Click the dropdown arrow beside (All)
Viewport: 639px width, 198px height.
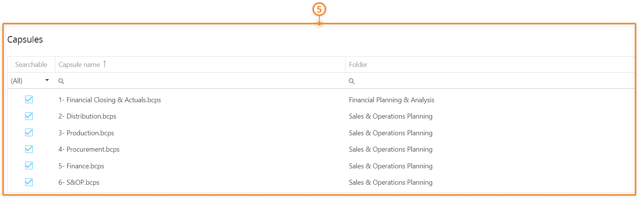[47, 80]
